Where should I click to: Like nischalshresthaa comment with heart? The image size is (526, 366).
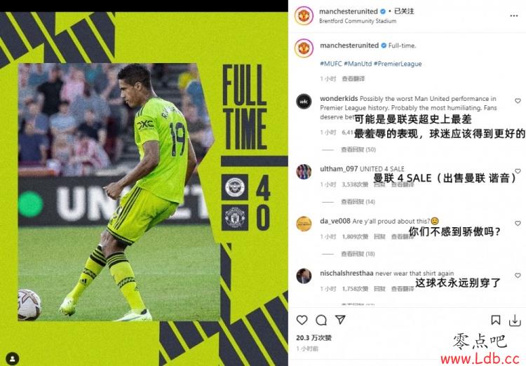[x=518, y=275]
